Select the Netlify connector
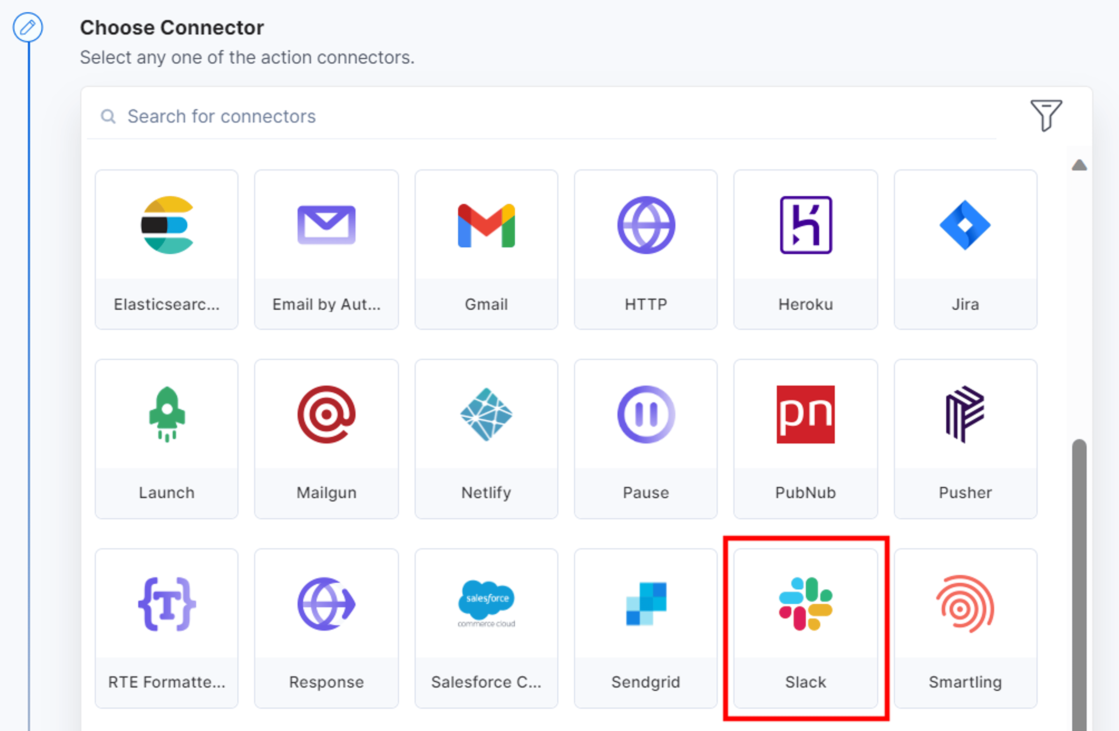 486,439
